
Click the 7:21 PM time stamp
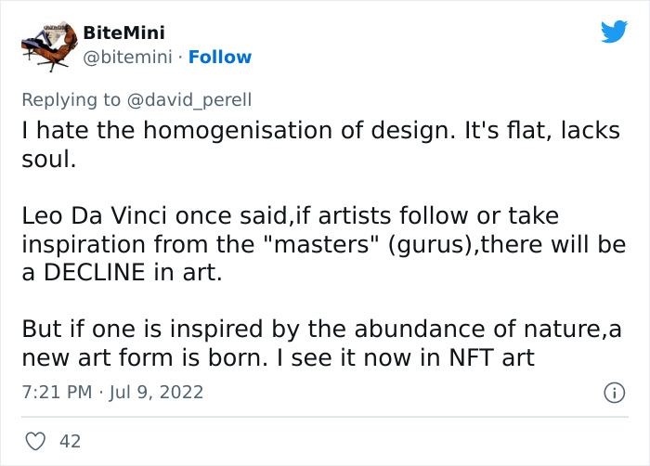coord(54,393)
